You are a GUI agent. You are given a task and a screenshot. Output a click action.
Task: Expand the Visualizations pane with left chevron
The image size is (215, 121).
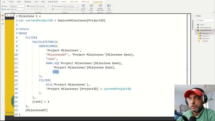[193, 16]
